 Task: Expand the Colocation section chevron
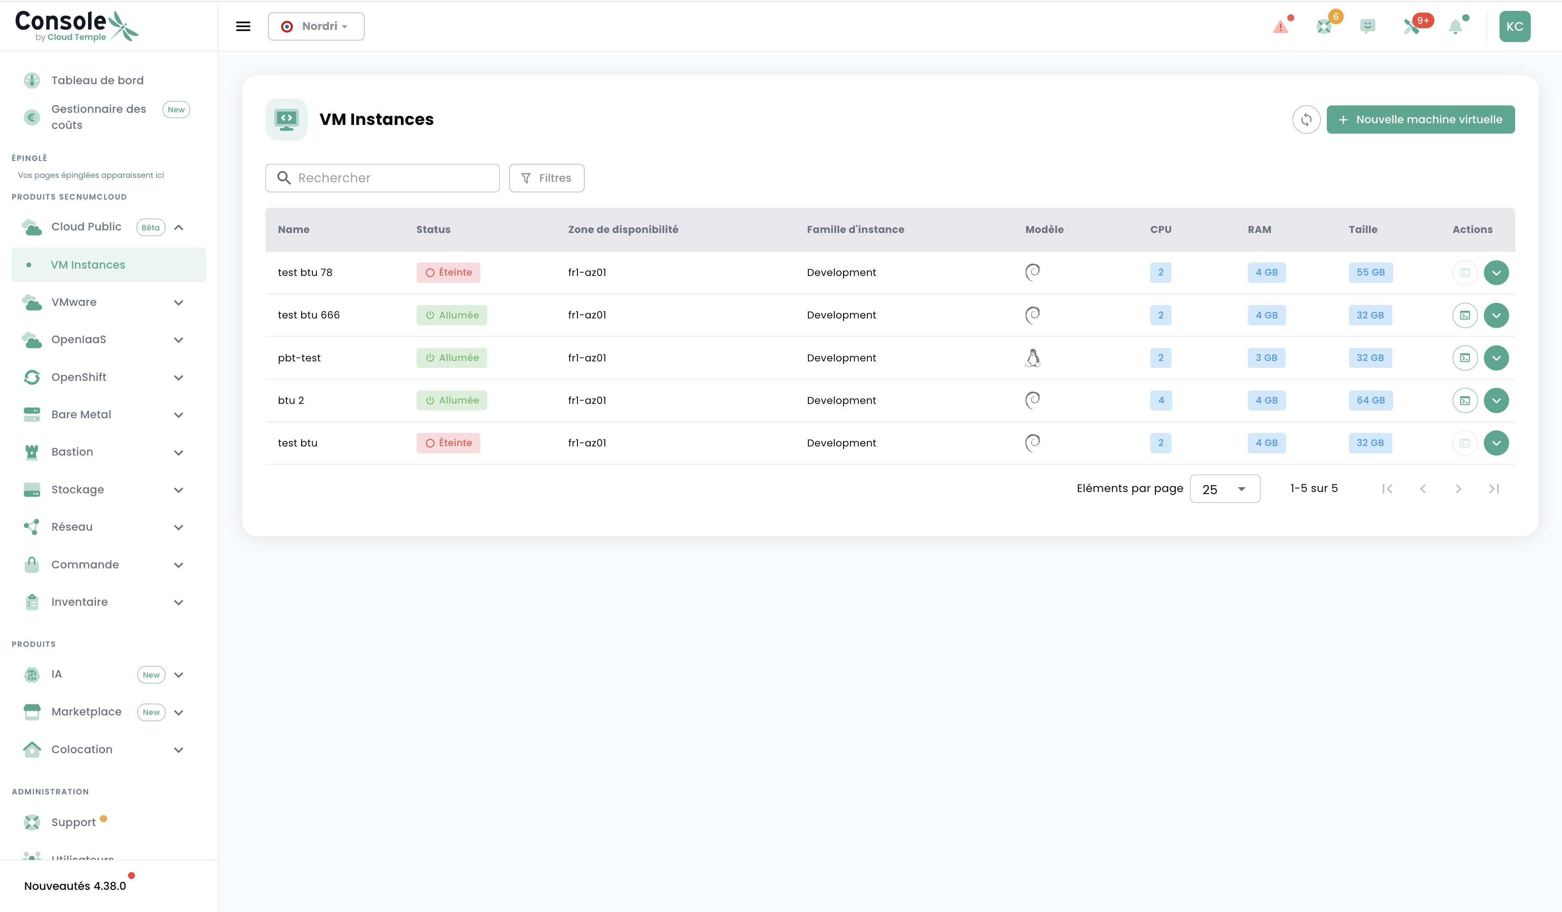coord(178,750)
